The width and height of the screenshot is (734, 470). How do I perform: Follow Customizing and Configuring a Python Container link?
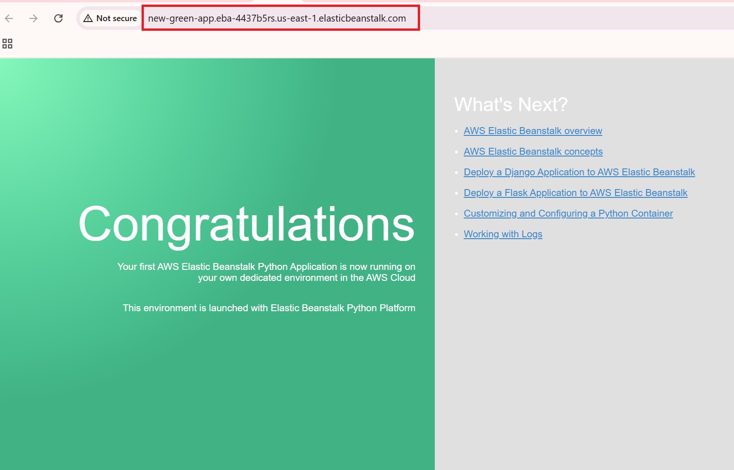pos(568,213)
